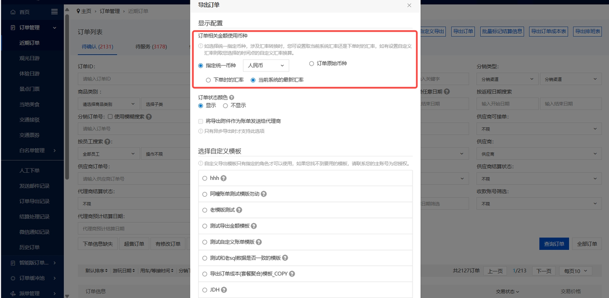Expand the 每页10 page size dropdown
Viewport: 609px width, 298px height.
(575, 271)
